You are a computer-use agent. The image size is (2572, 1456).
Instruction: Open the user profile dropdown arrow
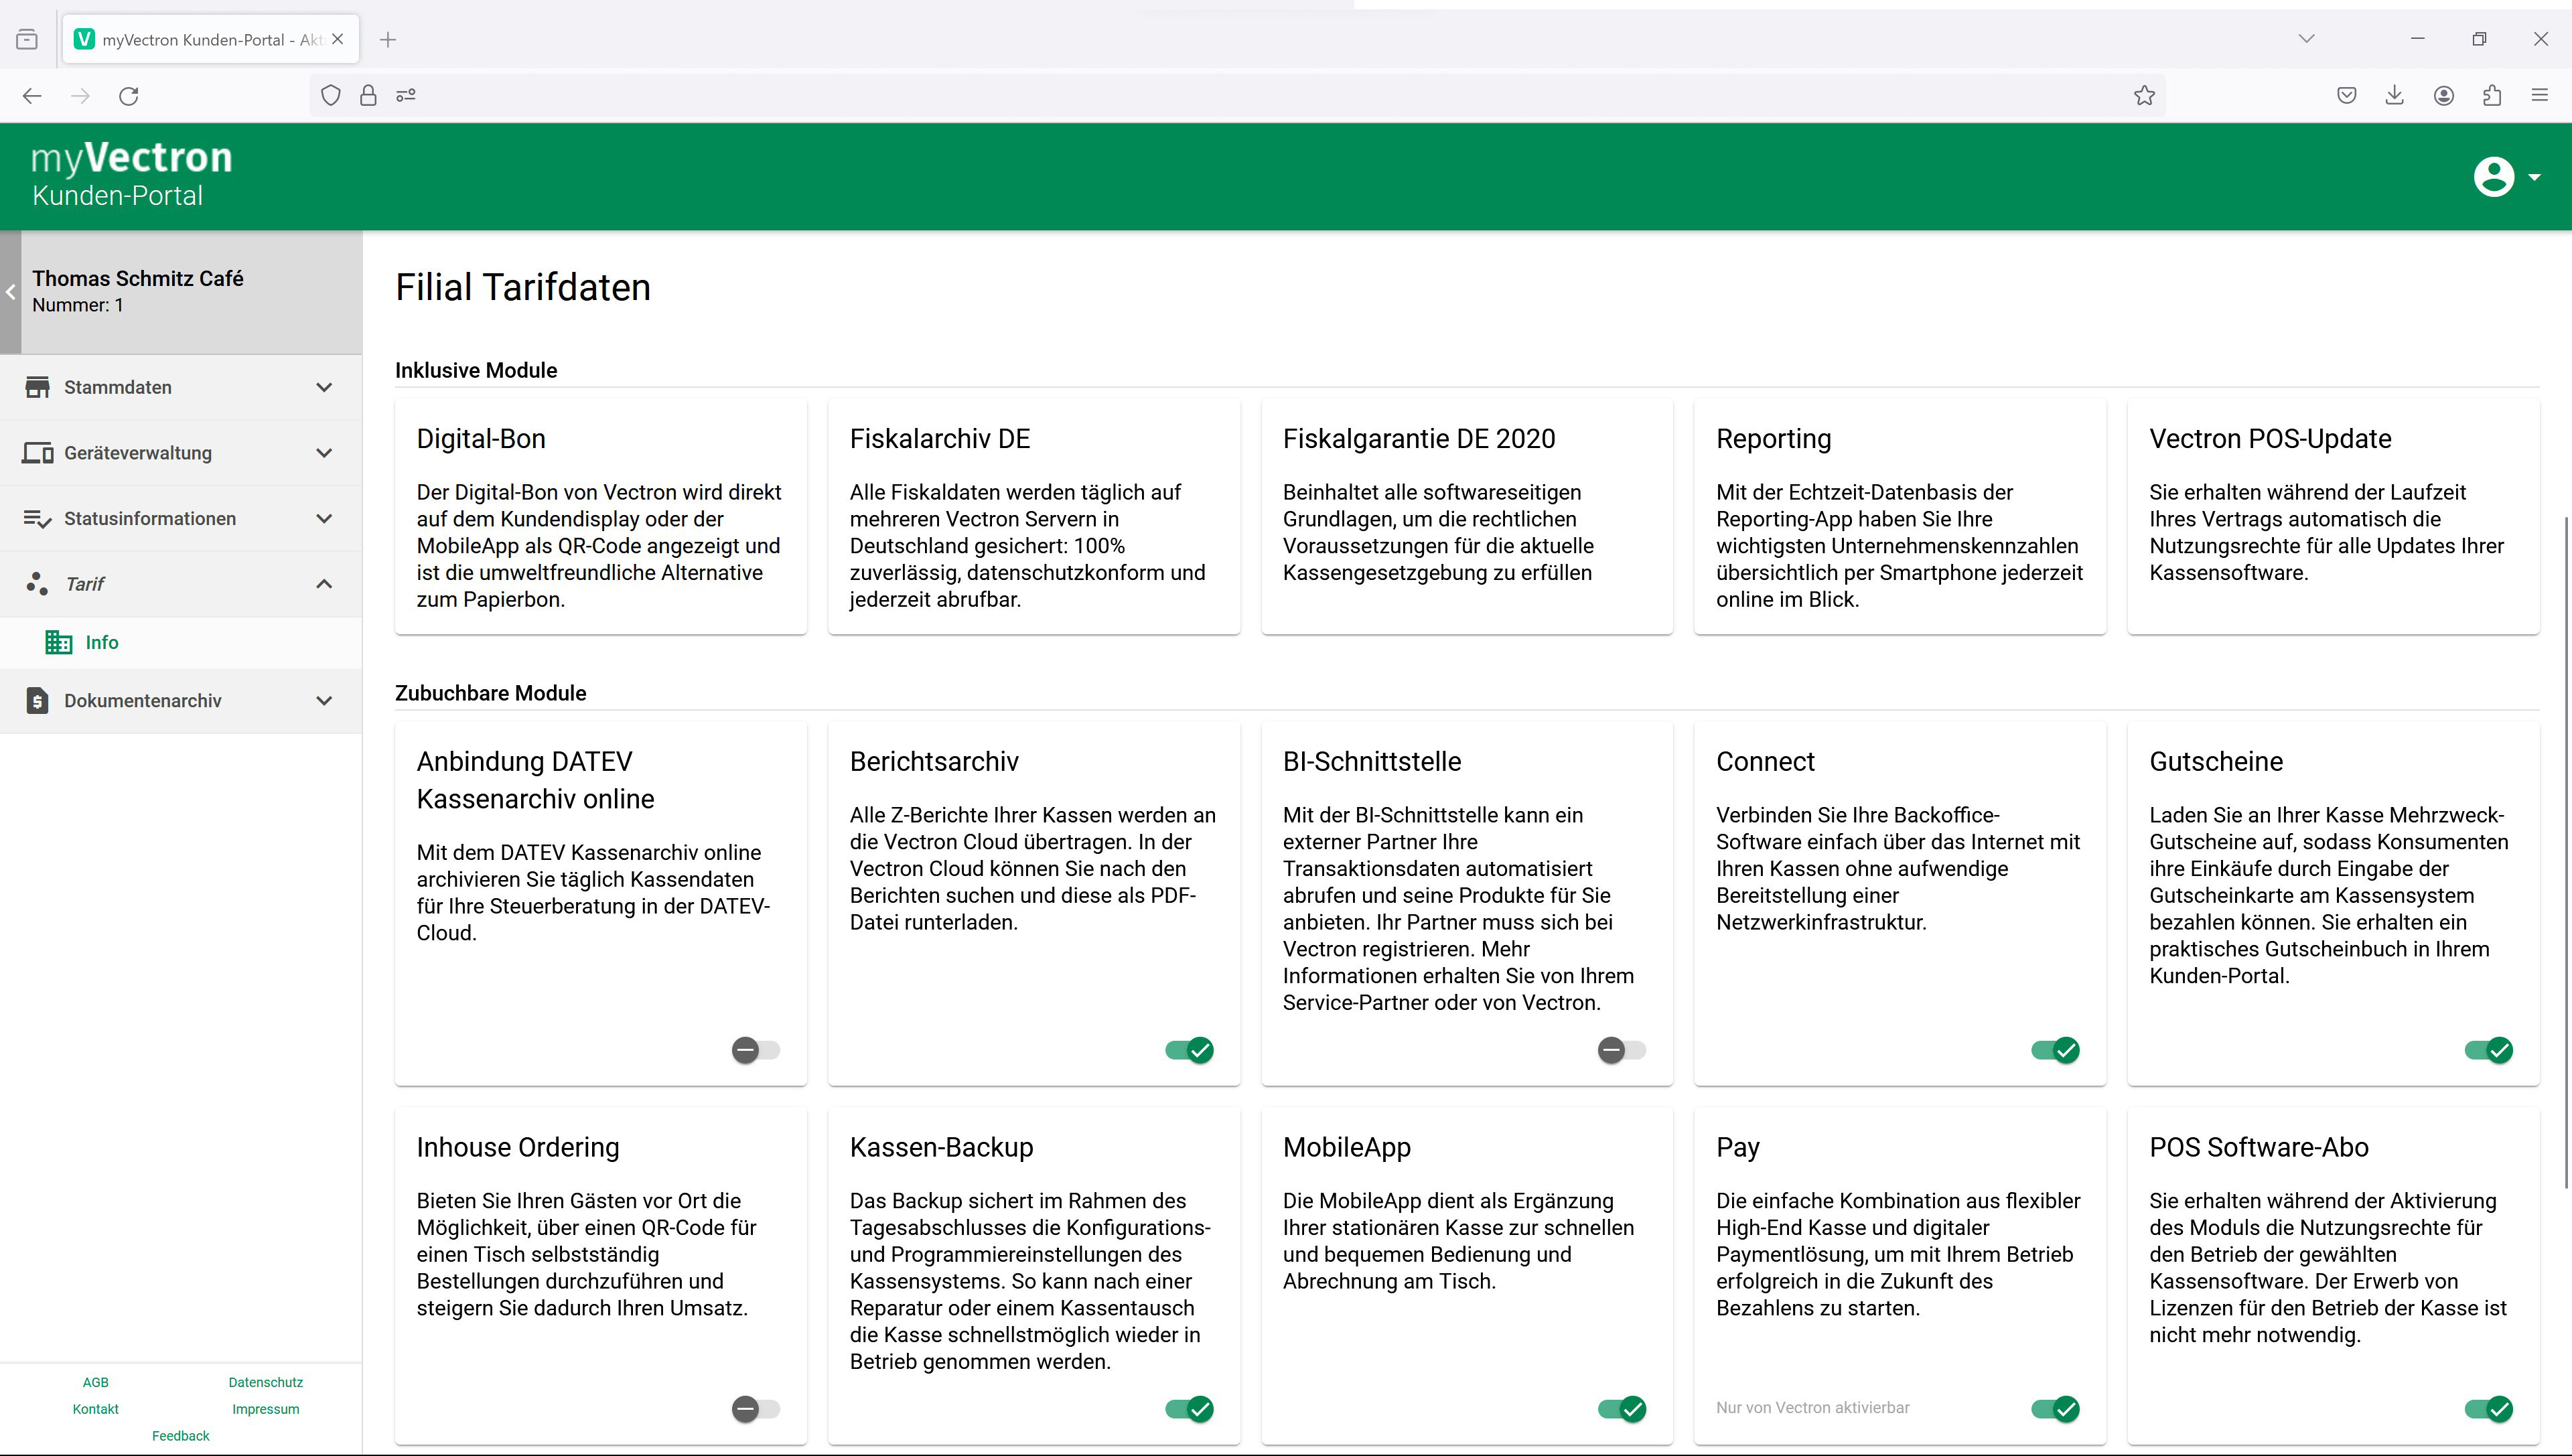point(2534,177)
